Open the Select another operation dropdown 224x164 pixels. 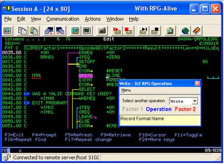[195, 101]
